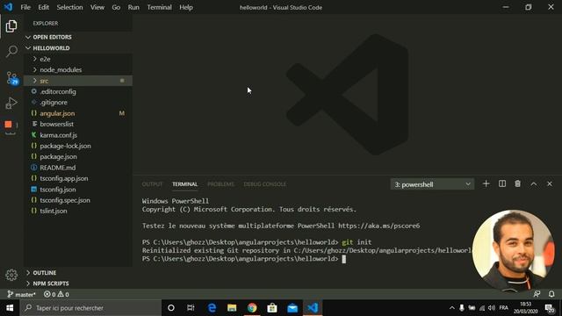Open Mail app from taskbar

[292, 308]
